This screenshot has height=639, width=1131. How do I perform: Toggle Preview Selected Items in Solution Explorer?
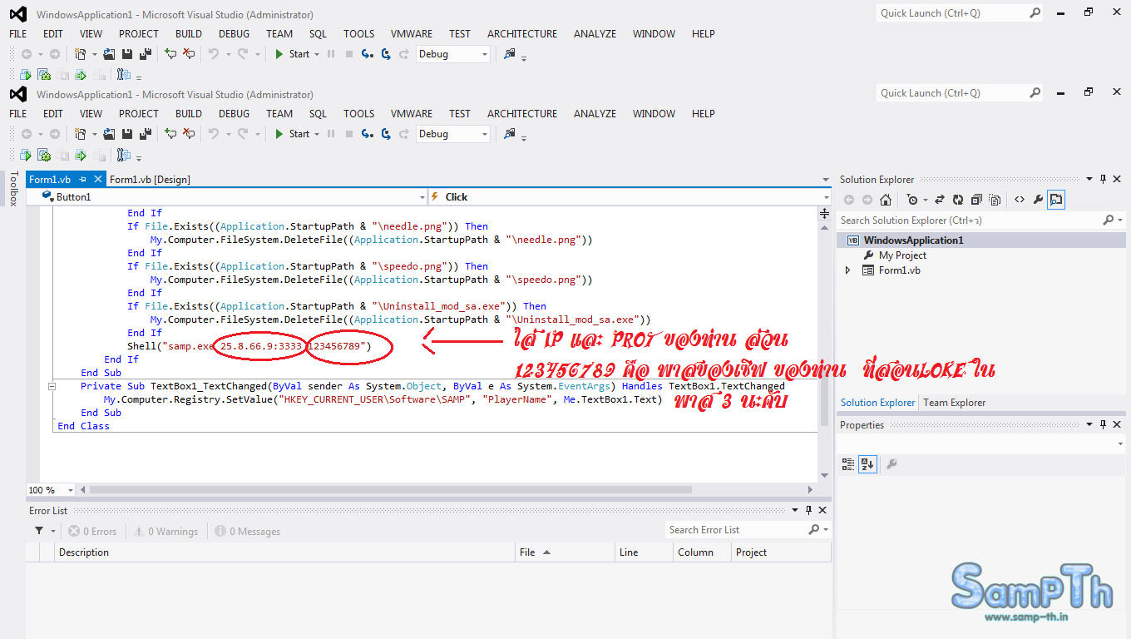click(1056, 200)
